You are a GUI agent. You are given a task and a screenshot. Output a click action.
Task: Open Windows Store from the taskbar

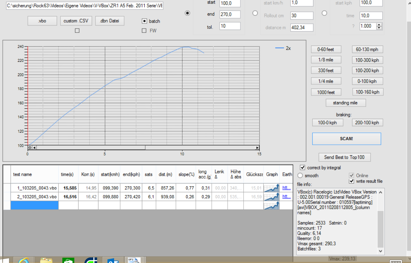click(x=68, y=260)
